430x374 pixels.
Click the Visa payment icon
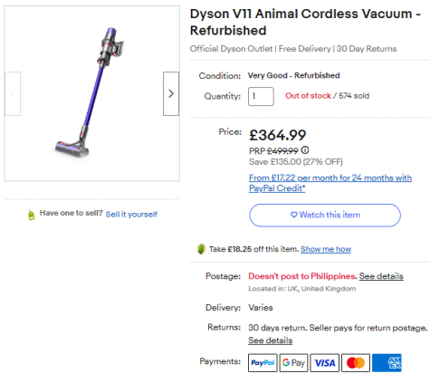(x=325, y=362)
